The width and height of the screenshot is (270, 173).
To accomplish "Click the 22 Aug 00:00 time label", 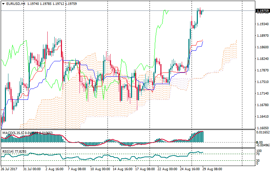I will tap(167, 169).
